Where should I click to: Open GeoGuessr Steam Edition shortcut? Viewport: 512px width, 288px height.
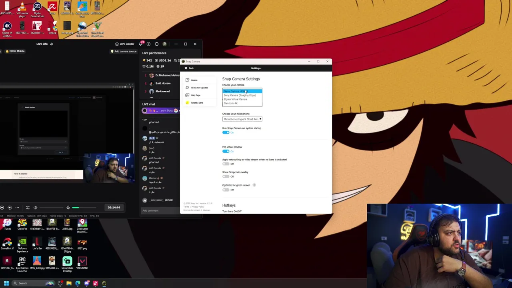tap(82, 226)
